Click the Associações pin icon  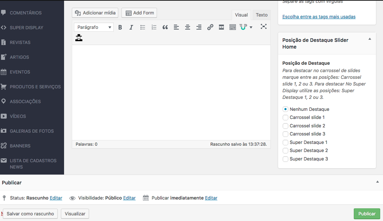pyautogui.click(x=4, y=101)
